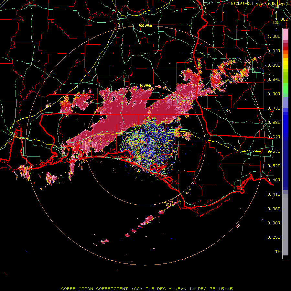Select the 0.307 scale value
The height and width of the screenshot is (291, 291).
click(x=274, y=223)
